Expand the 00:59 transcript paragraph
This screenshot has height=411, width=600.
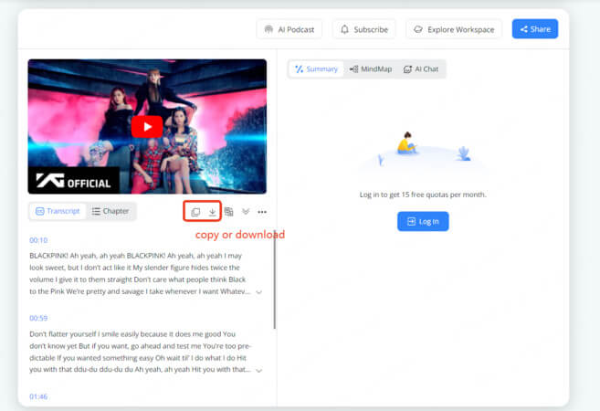pos(259,371)
